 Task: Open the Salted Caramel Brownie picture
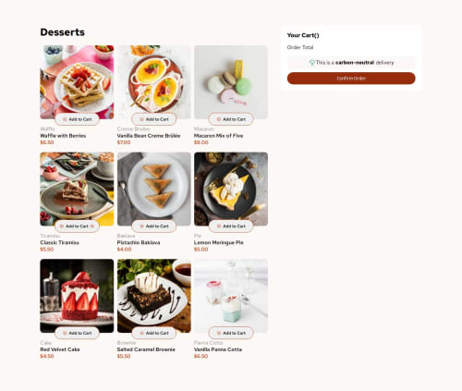[154, 296]
